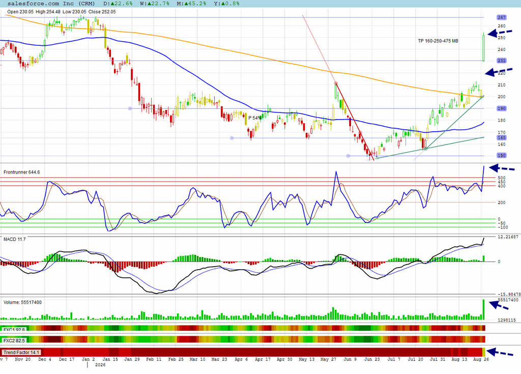Select the 165 price level marker

coord(501,137)
